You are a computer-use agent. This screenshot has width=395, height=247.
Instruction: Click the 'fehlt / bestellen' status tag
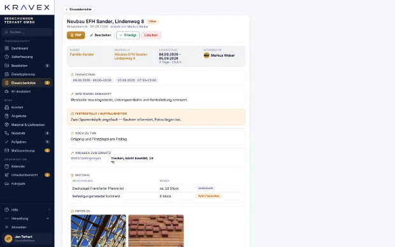coord(208,196)
